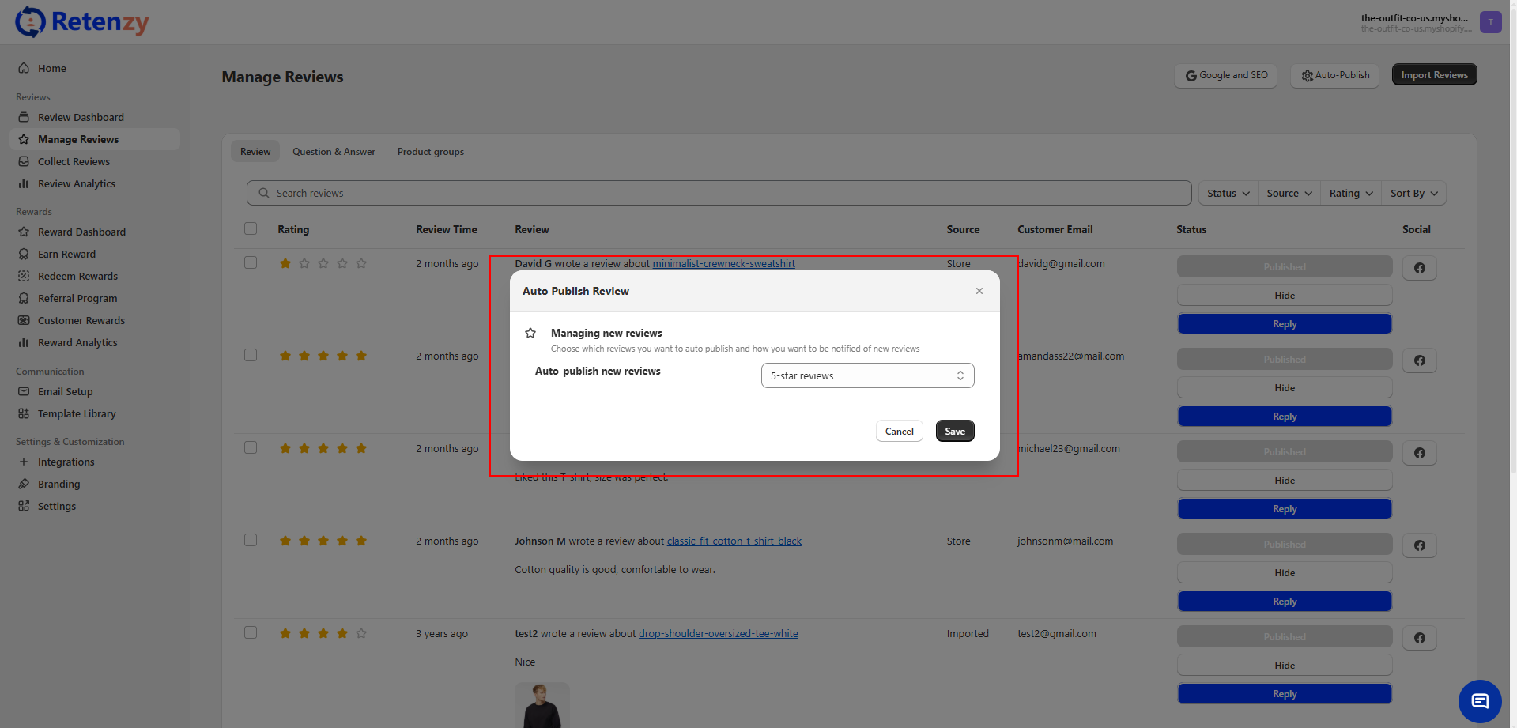Click Facebook share icon for davidg@gmail.com review
This screenshot has height=728, width=1517.
(x=1420, y=268)
